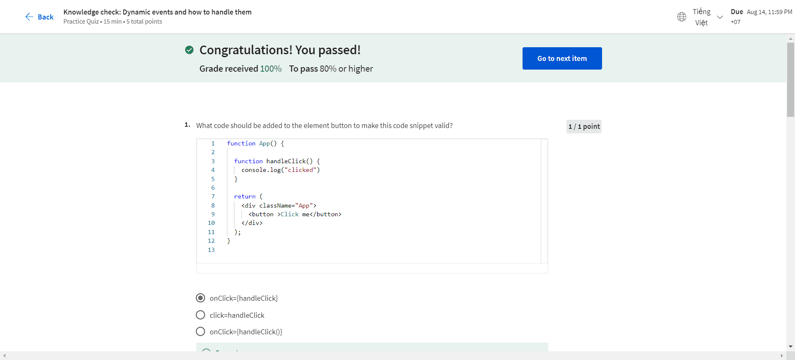Click the 1 / 1 point badge

[584, 126]
